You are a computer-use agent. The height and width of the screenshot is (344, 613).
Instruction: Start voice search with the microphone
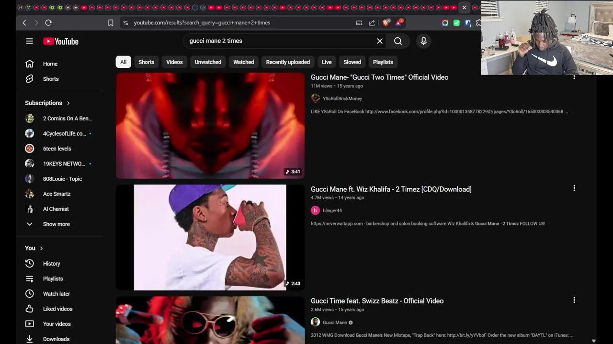[x=423, y=41]
